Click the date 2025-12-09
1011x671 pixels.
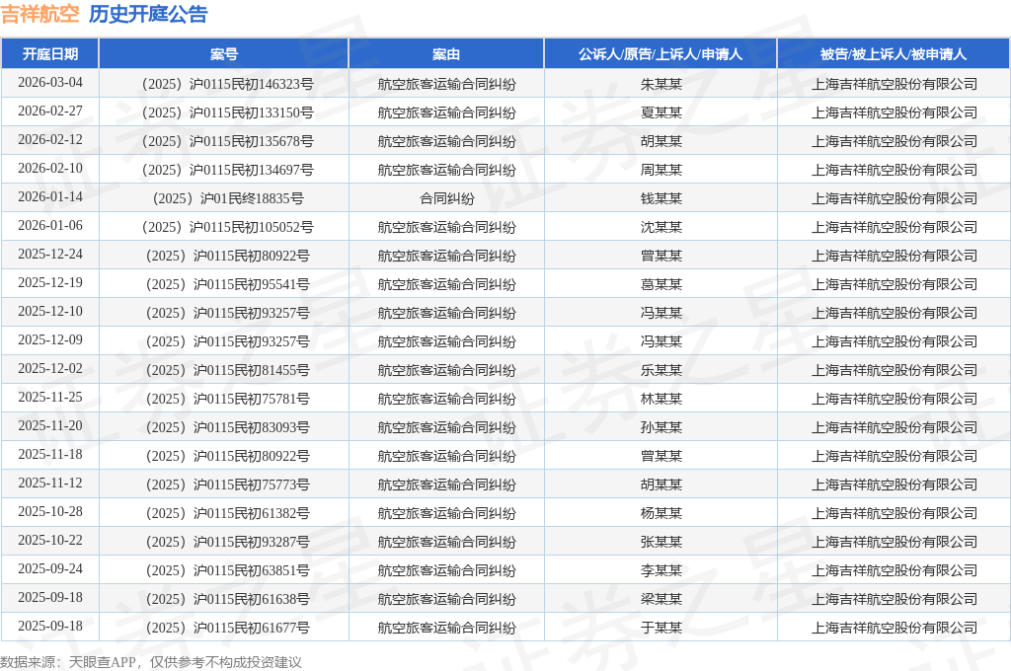[x=50, y=339]
